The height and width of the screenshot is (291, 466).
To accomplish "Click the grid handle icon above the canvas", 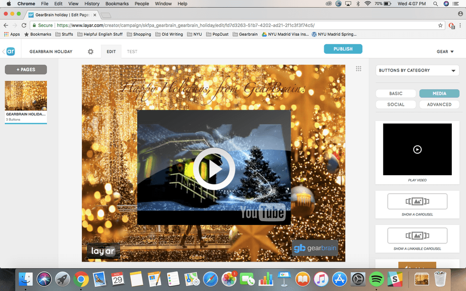I will click(359, 69).
